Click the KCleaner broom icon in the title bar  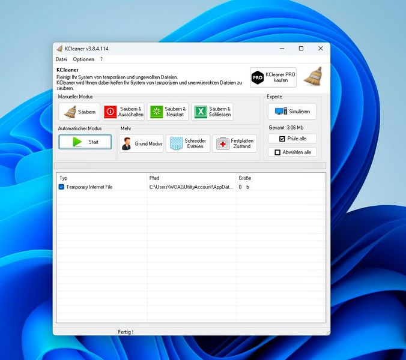pos(59,49)
